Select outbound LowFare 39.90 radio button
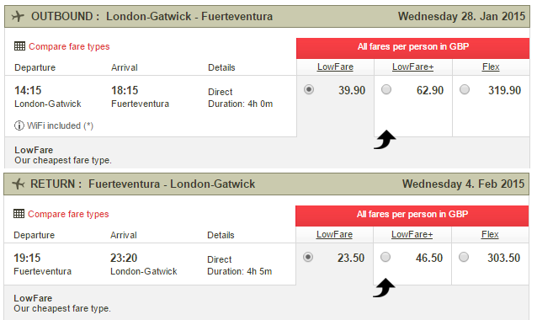This screenshot has width=537, height=320. point(309,90)
